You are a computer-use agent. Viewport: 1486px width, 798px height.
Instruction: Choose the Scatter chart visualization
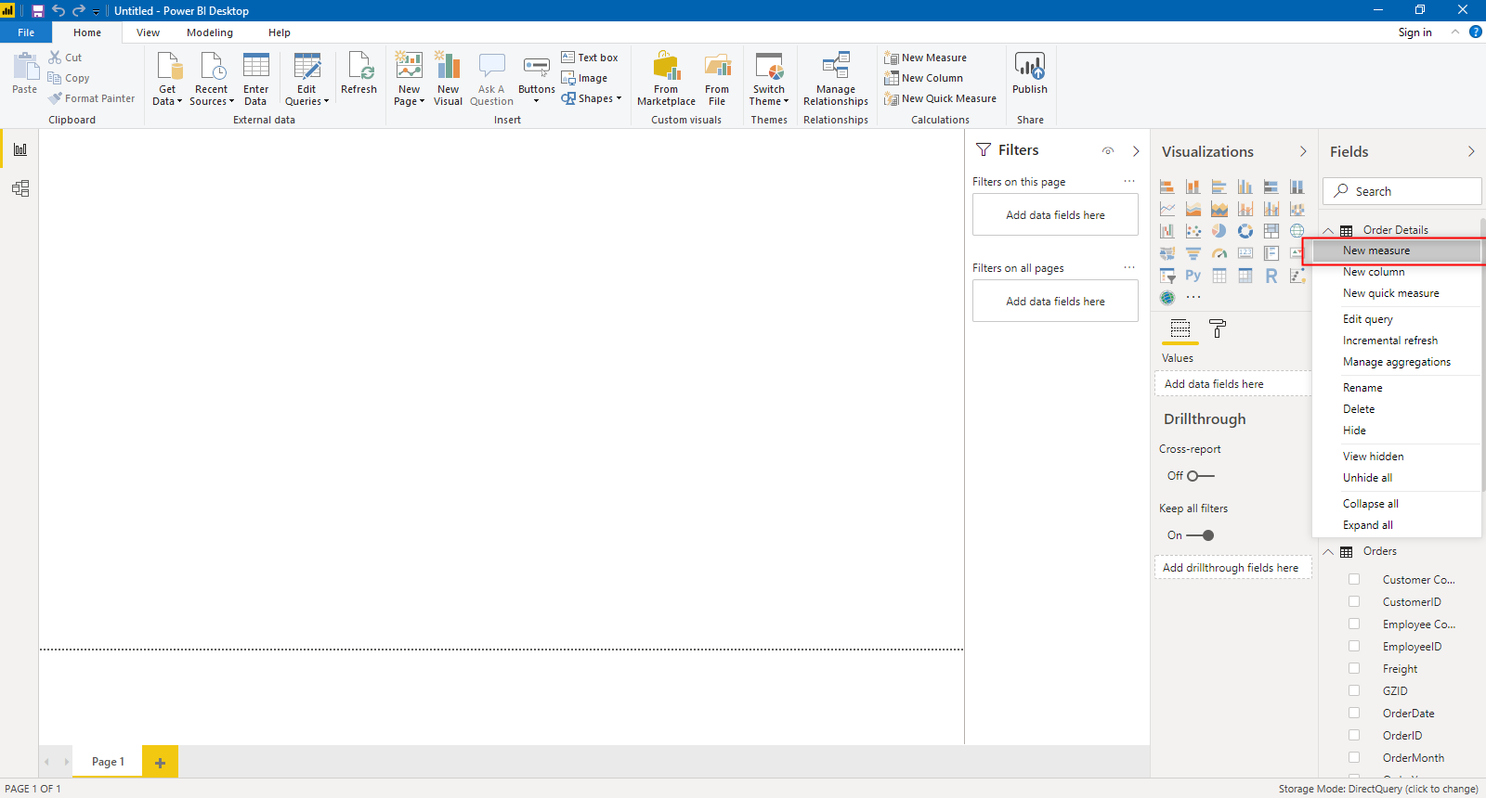[1193, 231]
